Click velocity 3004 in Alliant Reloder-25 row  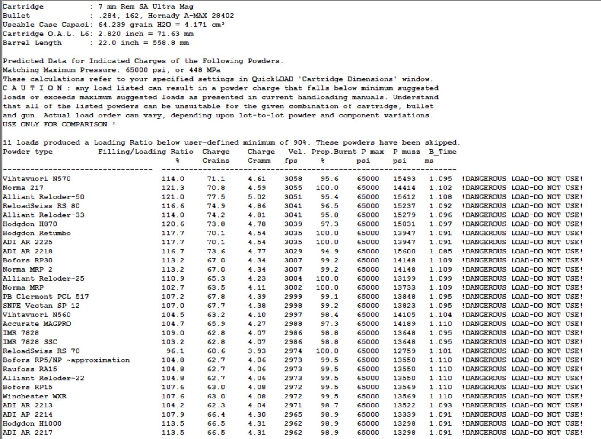click(293, 278)
